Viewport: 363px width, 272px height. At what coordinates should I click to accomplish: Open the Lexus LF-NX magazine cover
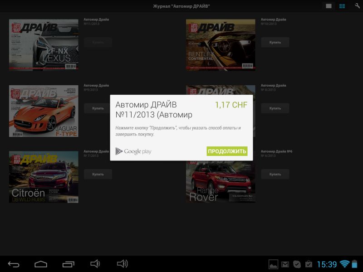44,45
